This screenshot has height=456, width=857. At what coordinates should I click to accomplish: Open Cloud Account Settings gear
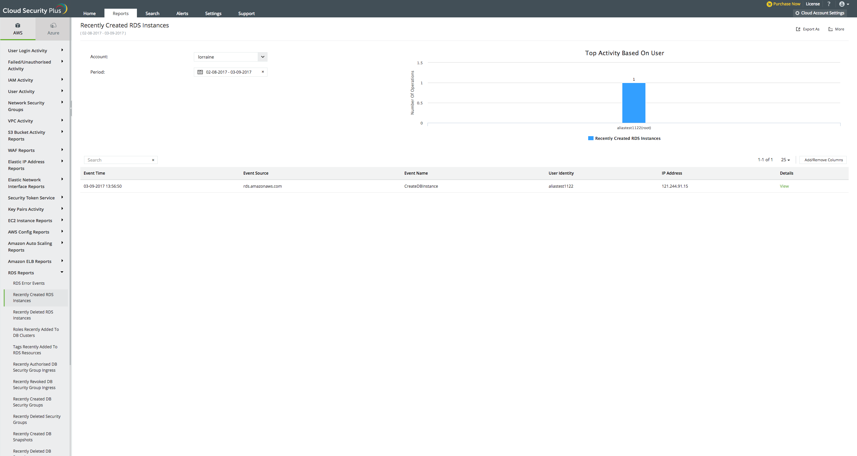797,13
